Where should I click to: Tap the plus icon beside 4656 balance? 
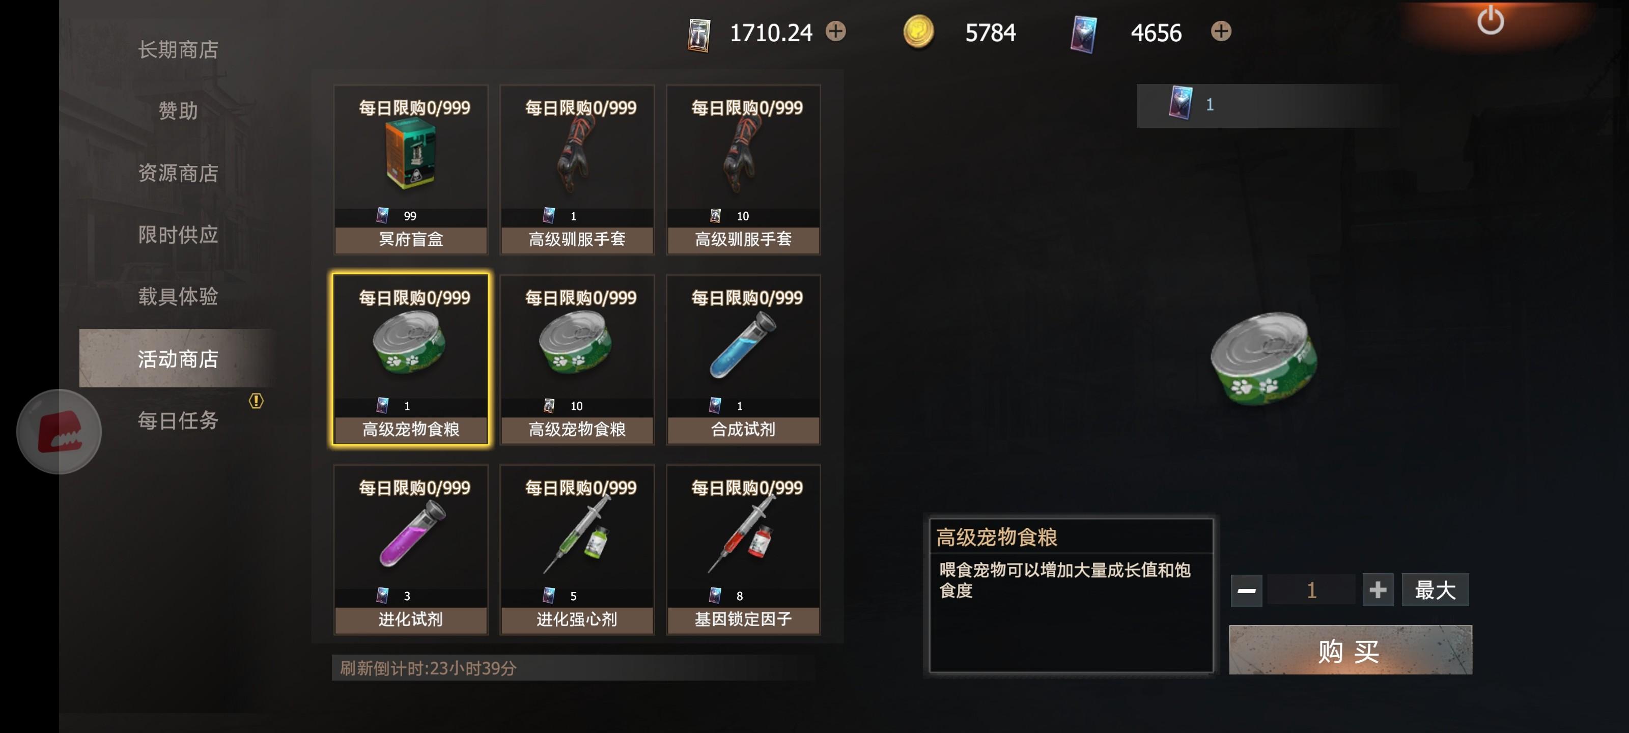click(1221, 31)
